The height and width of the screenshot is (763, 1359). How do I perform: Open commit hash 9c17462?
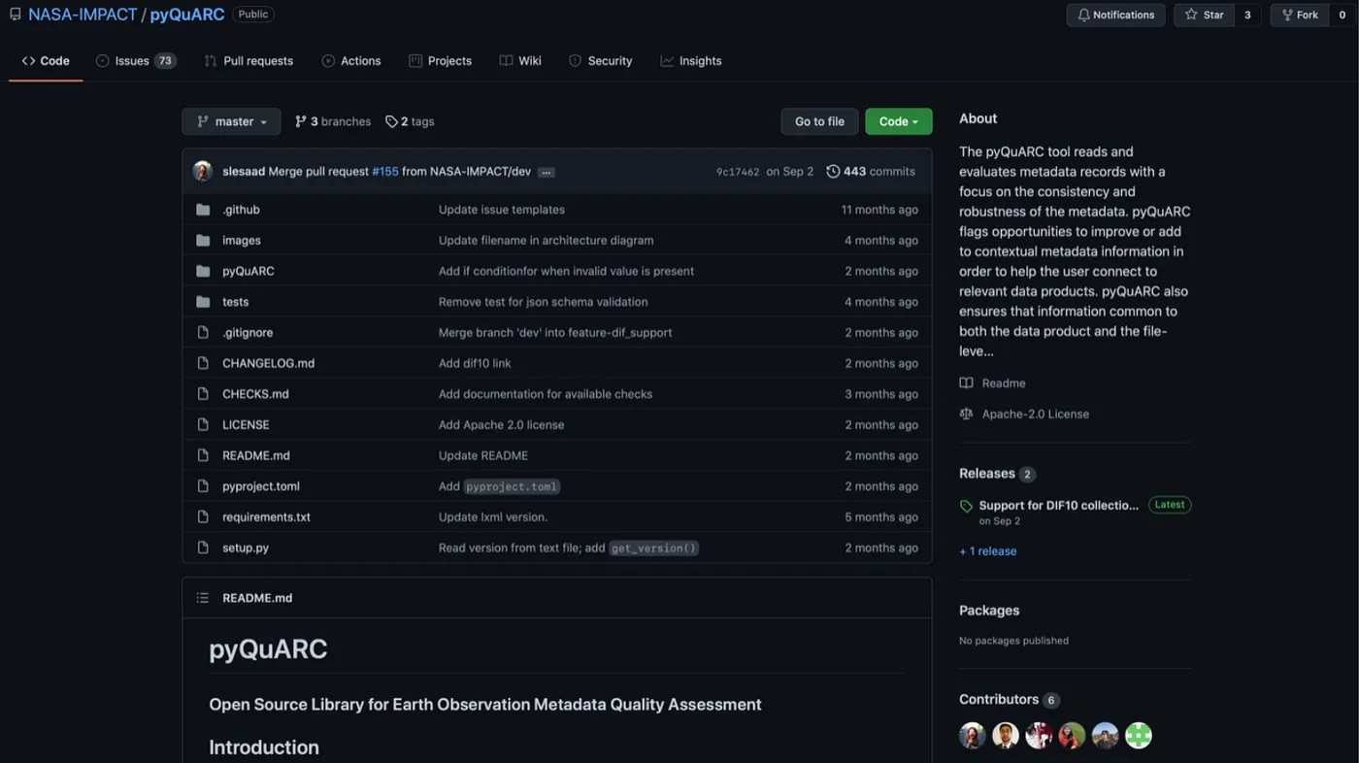[x=738, y=172]
